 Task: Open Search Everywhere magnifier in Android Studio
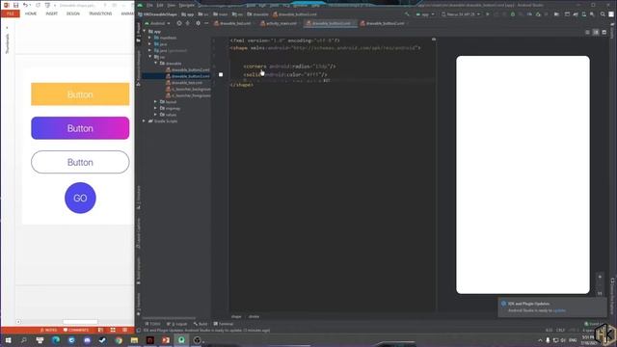tap(603, 14)
